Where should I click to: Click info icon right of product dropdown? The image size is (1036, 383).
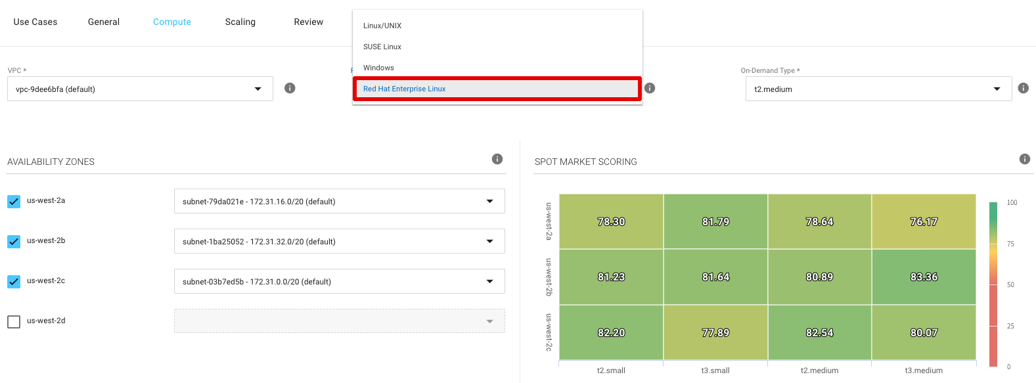click(x=650, y=88)
